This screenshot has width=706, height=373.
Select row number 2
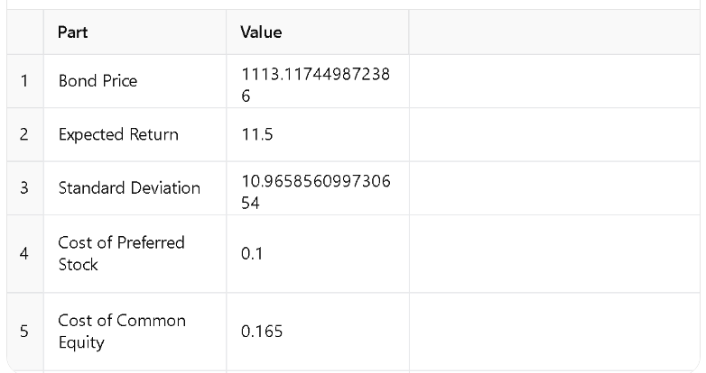[24, 135]
